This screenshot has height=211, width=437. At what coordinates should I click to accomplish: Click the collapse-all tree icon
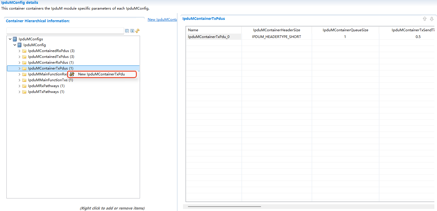coord(127,31)
